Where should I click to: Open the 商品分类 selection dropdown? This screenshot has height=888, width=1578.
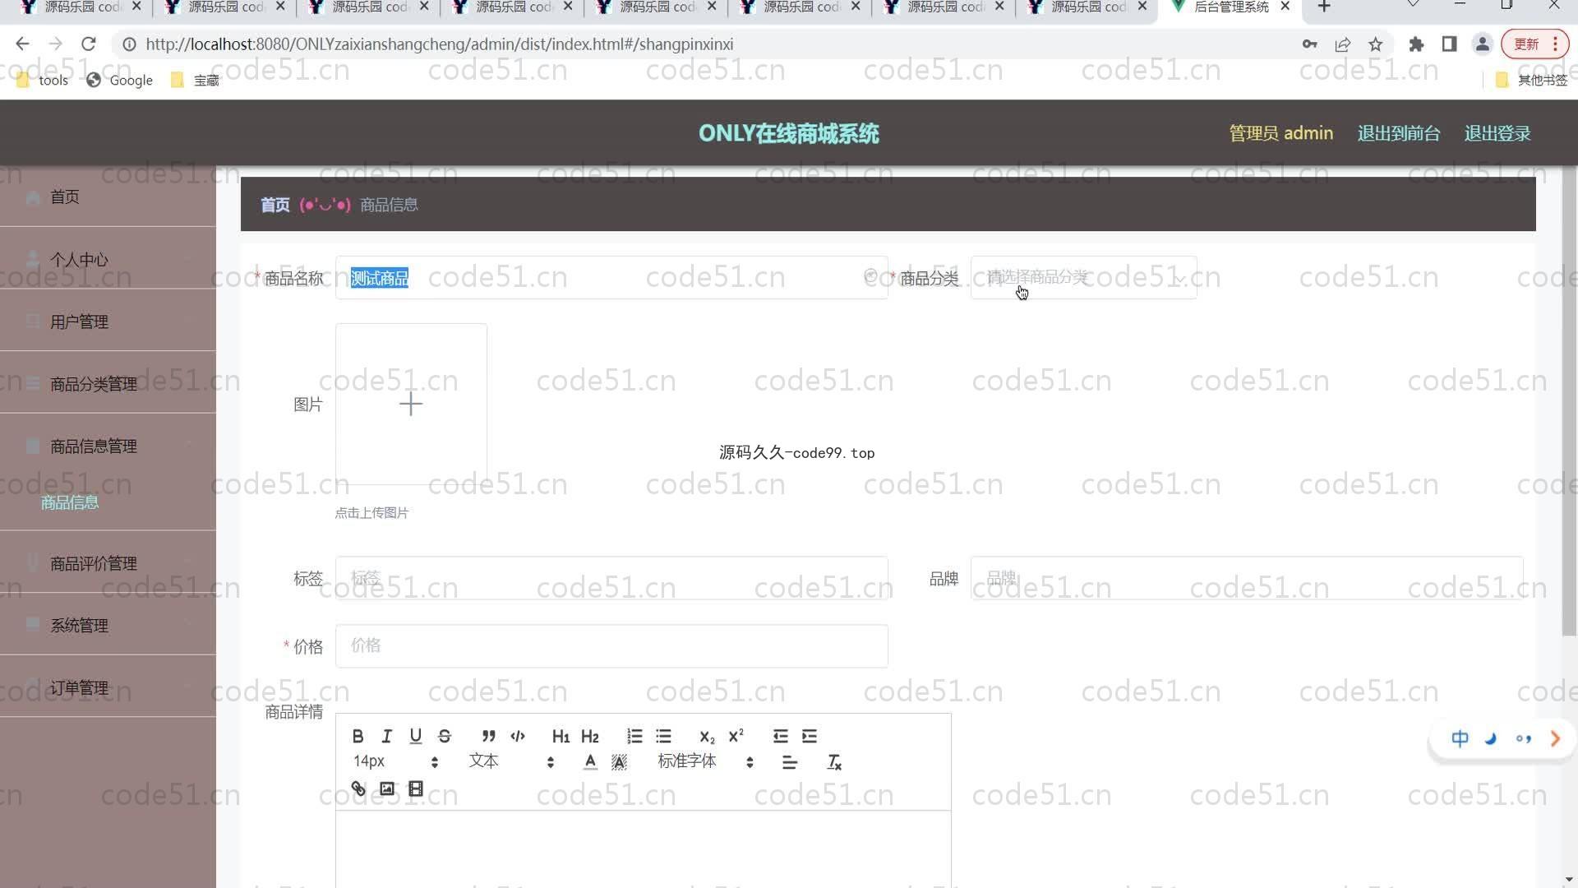pos(1083,277)
